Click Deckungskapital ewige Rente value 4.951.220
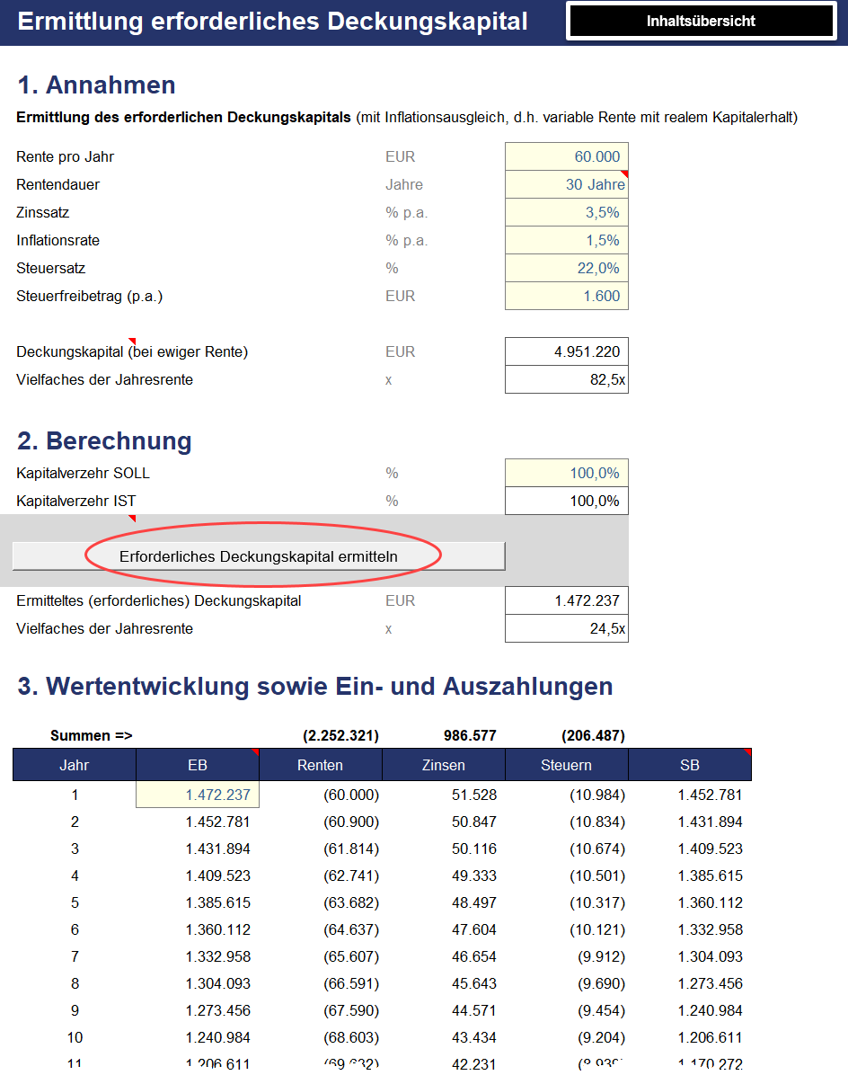The width and height of the screenshot is (848, 1084). 567,351
